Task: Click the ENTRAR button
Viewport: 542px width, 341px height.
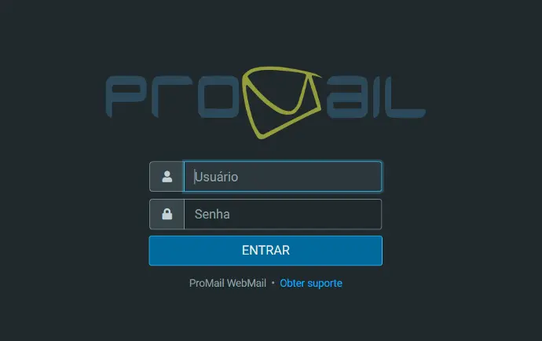Action: coord(266,251)
